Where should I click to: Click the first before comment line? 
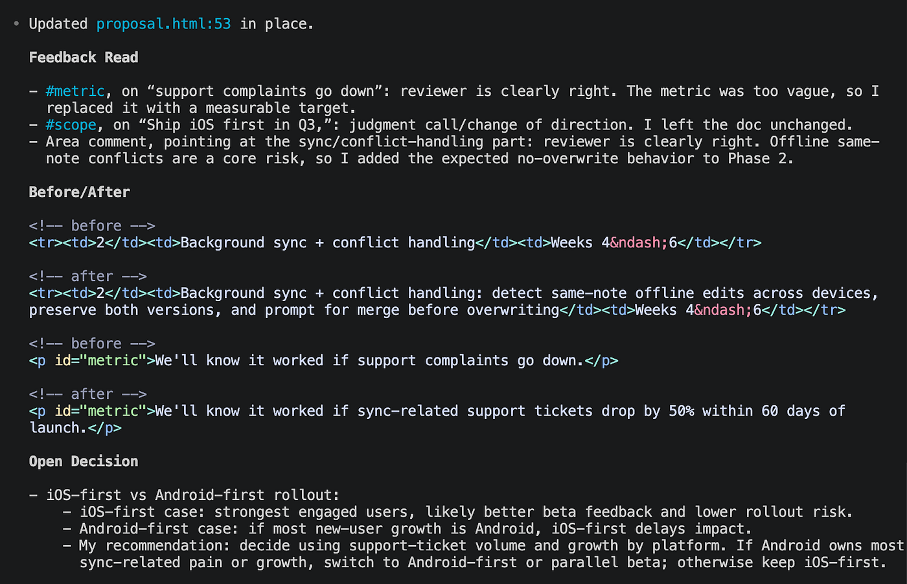[x=92, y=226]
